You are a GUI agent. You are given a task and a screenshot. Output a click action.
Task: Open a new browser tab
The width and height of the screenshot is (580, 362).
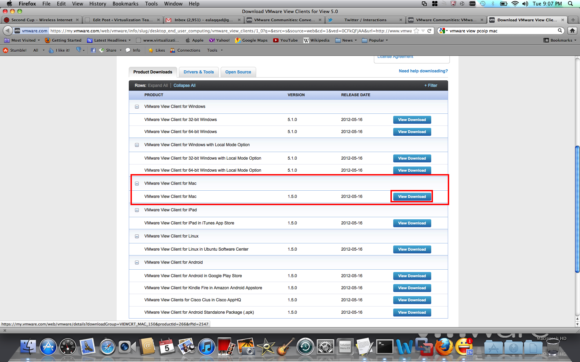573,20
